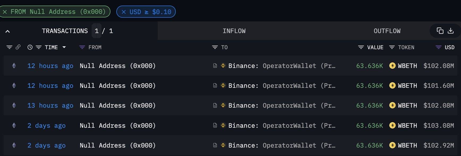Open the VALUE column filter icon

(x=361, y=47)
